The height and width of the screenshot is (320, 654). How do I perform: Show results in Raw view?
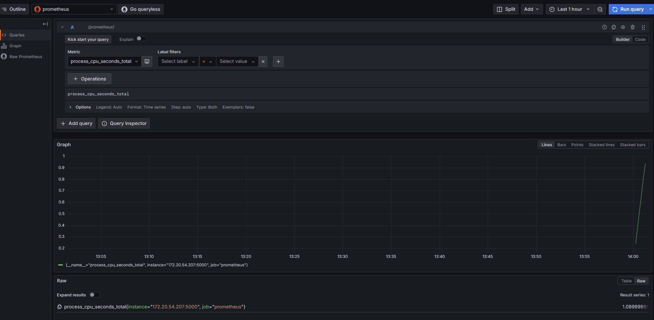coord(641,281)
